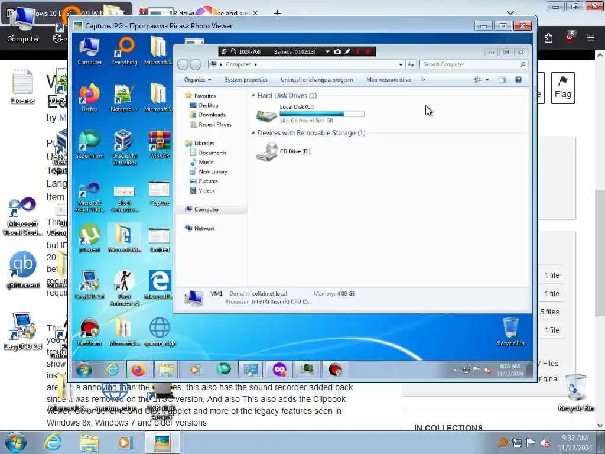Click the Pivot Animator desktop icon

coord(124,288)
